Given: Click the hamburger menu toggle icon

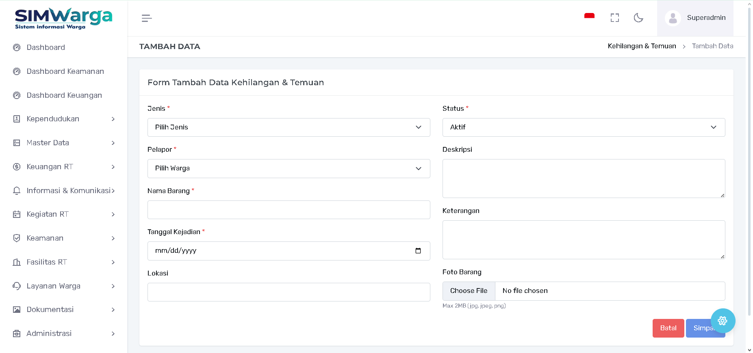Looking at the screenshot, I should click(147, 18).
